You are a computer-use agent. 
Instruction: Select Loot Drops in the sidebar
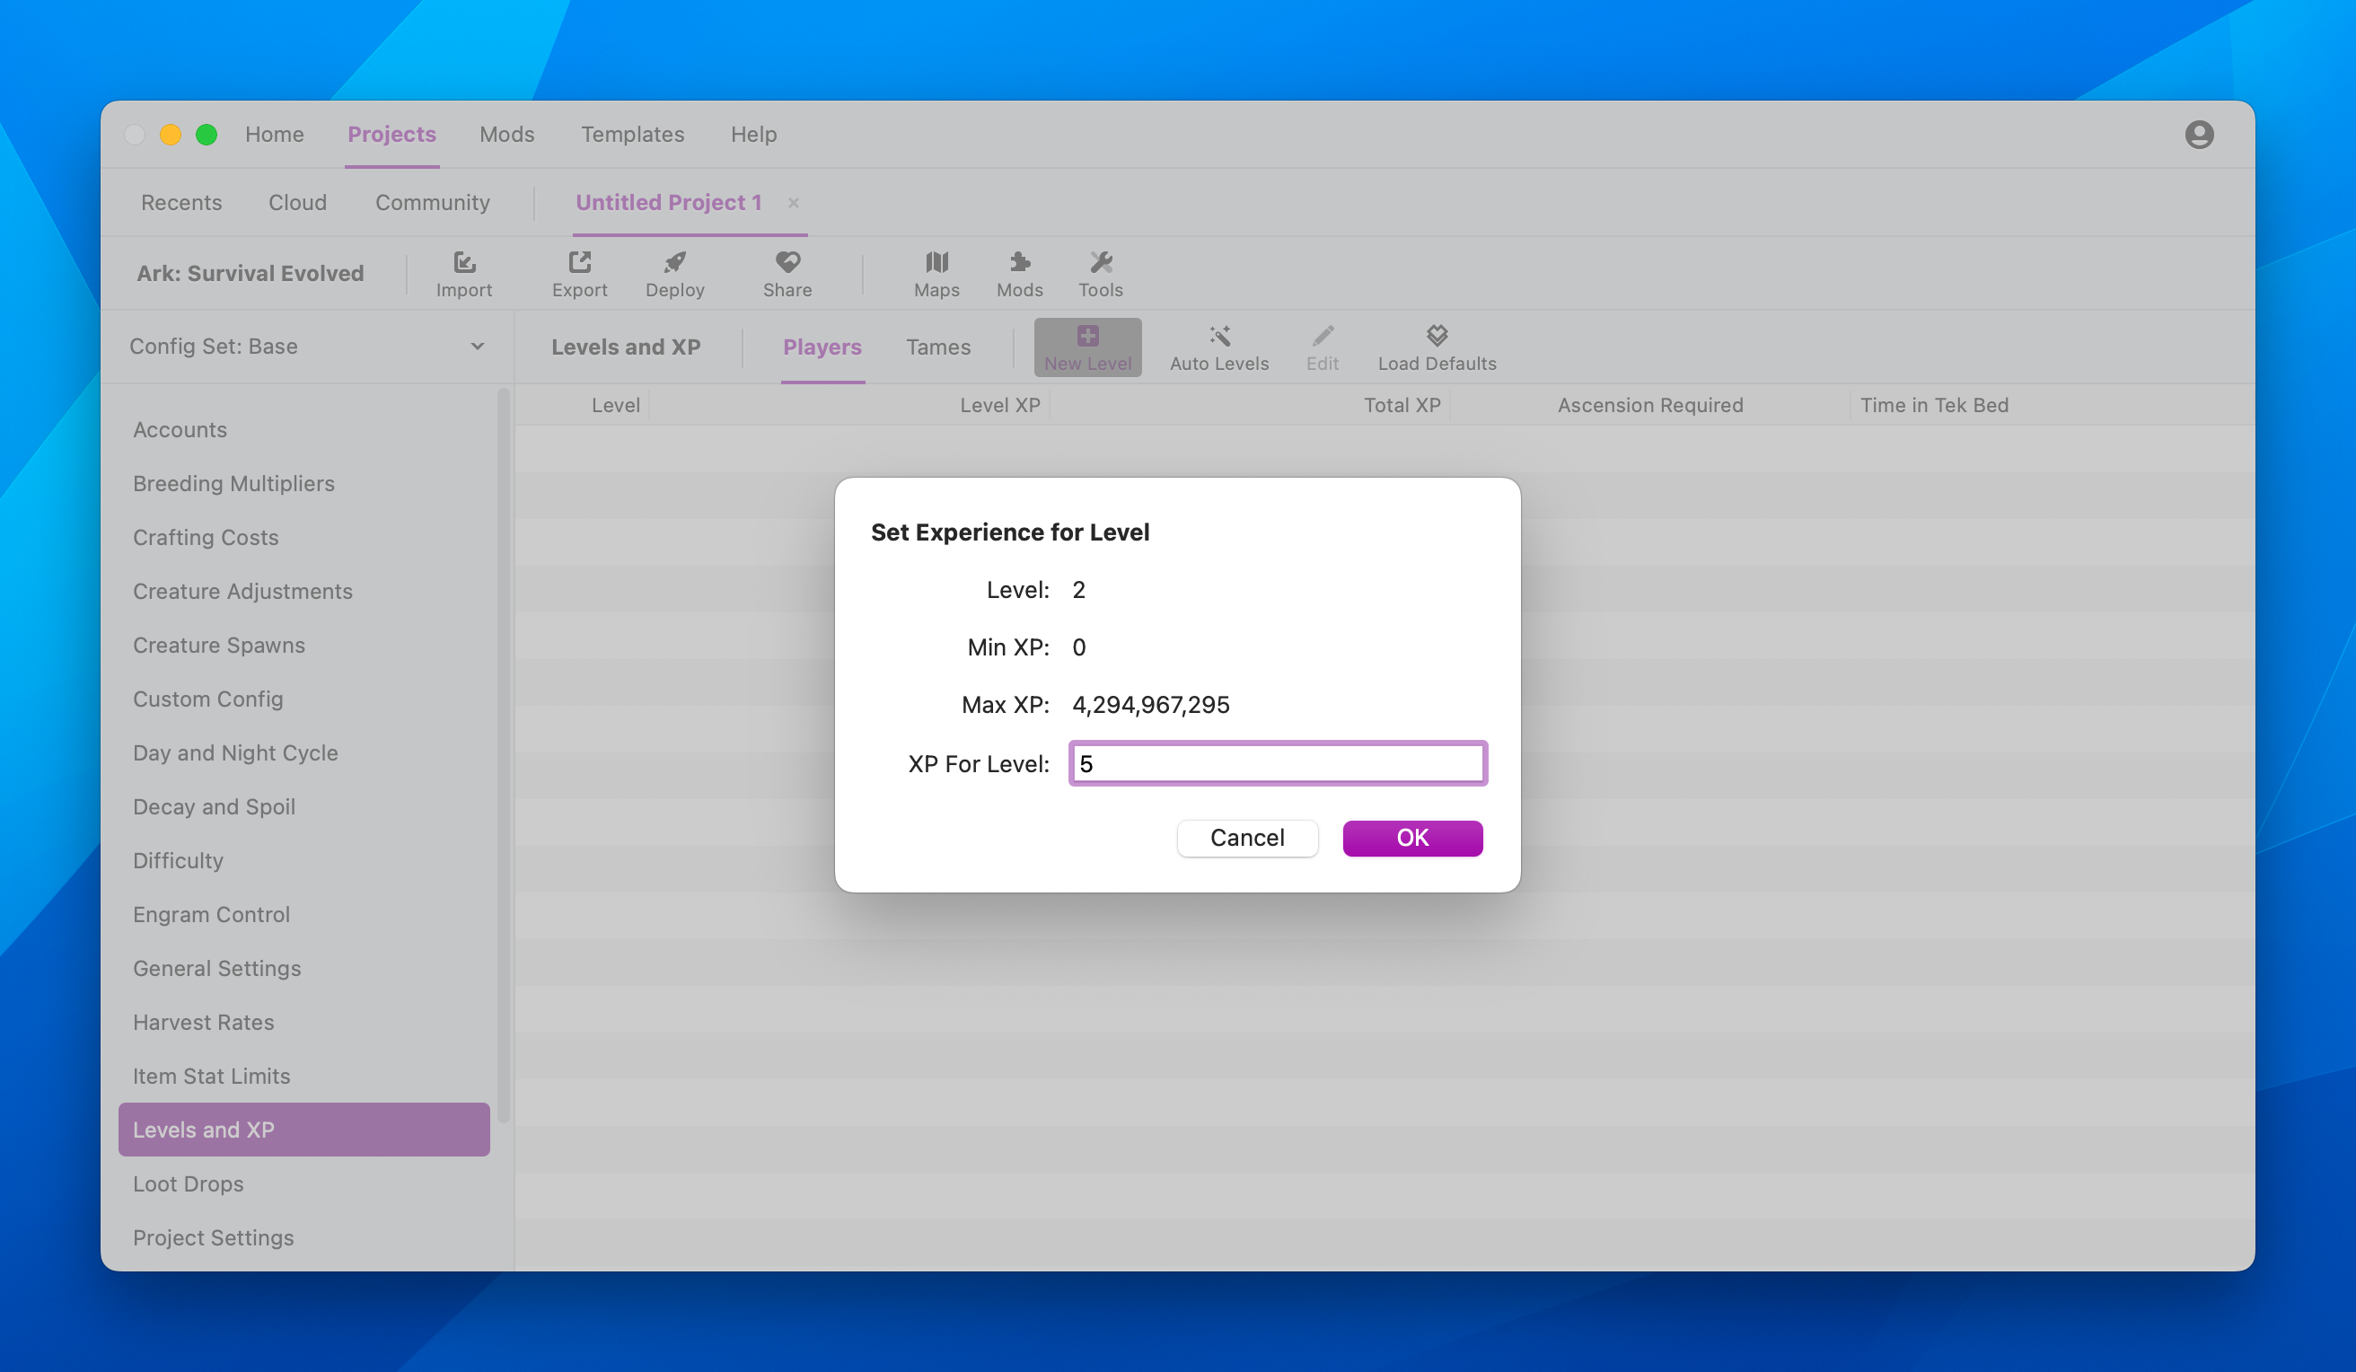(188, 1183)
